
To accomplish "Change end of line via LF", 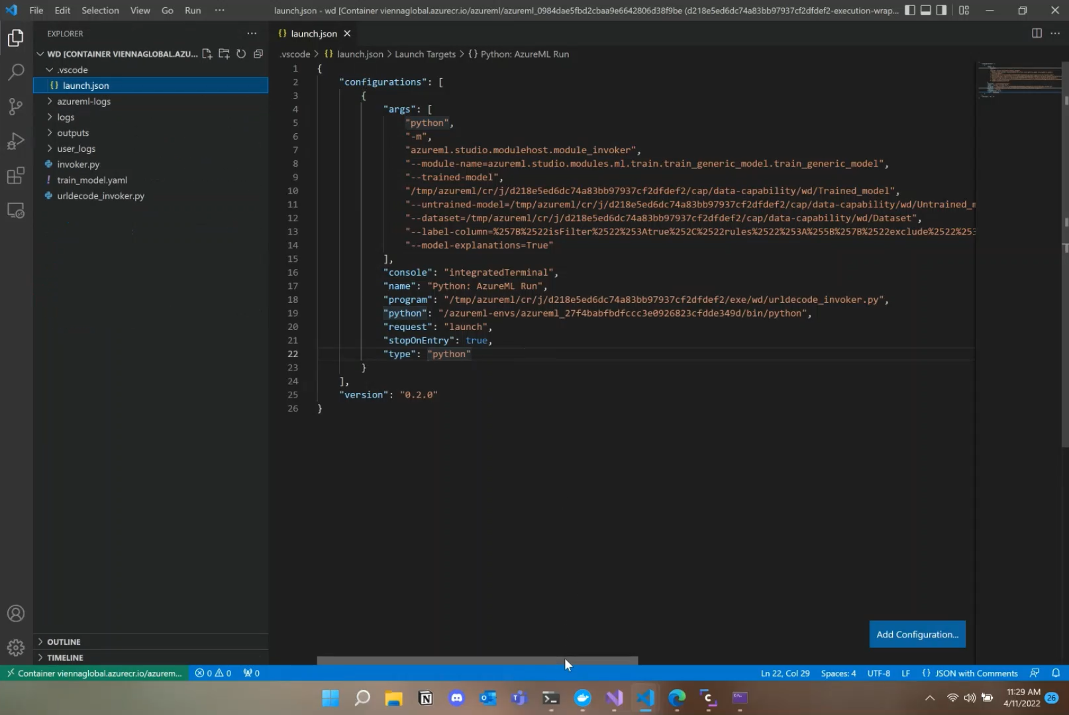I will point(905,673).
